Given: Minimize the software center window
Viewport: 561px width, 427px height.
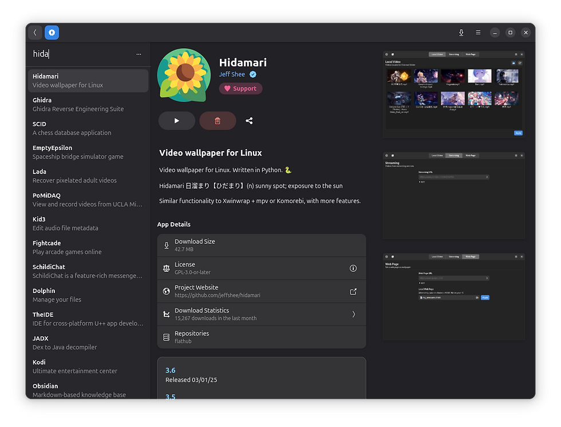Looking at the screenshot, I should coord(495,33).
